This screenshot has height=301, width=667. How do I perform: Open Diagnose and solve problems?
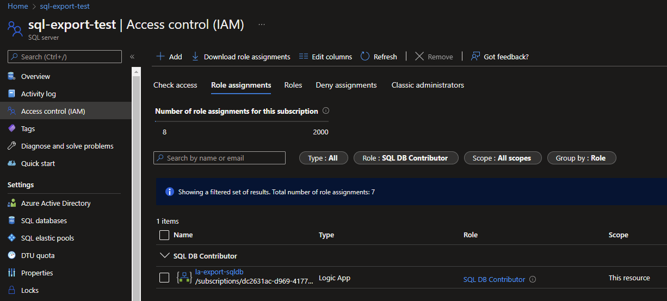click(x=67, y=146)
